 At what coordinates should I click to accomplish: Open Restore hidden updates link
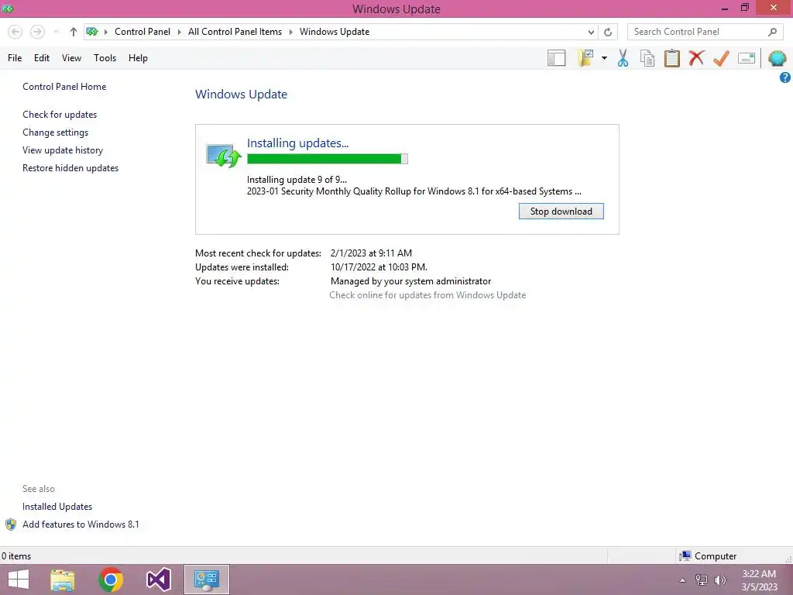click(70, 168)
